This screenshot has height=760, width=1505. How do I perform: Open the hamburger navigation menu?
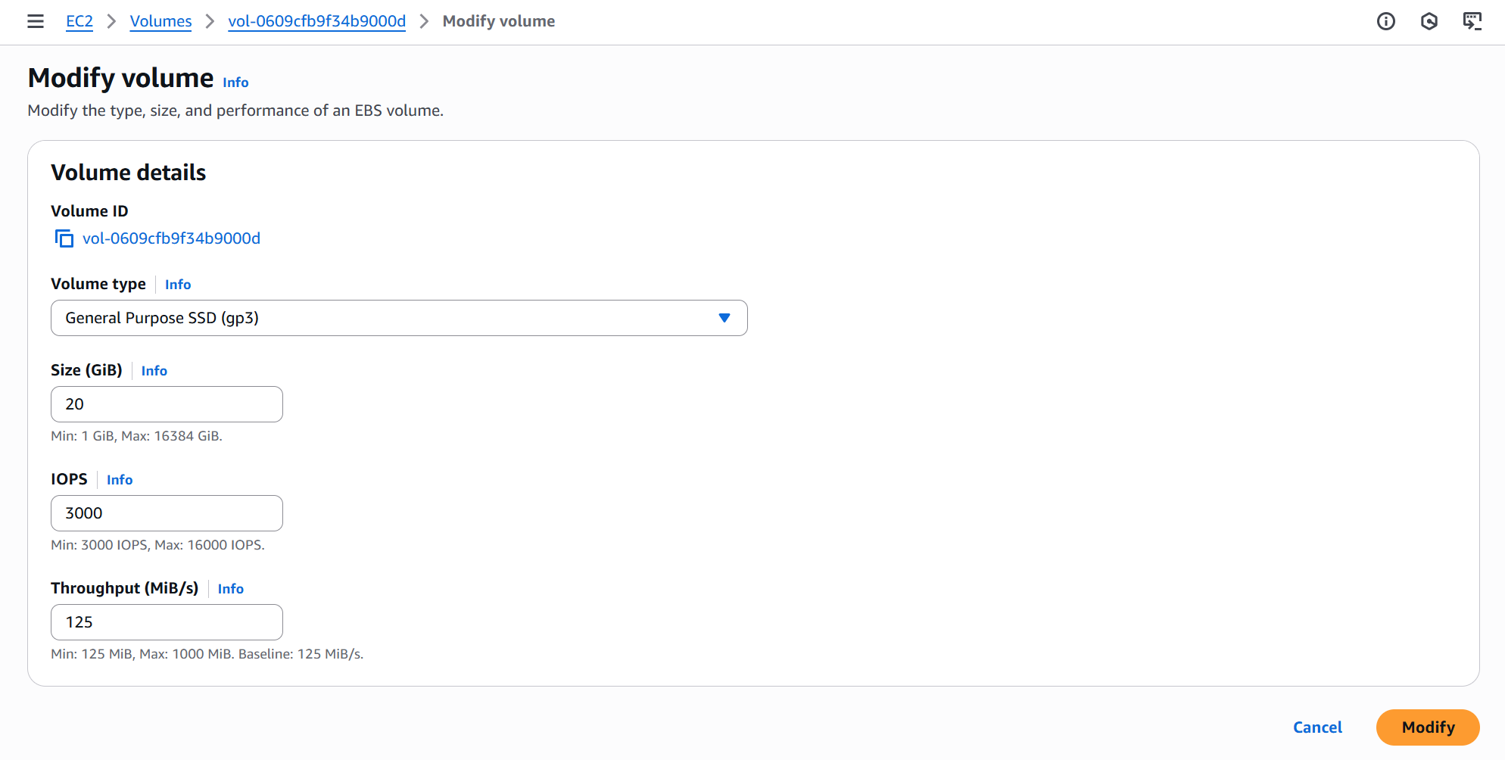point(36,21)
